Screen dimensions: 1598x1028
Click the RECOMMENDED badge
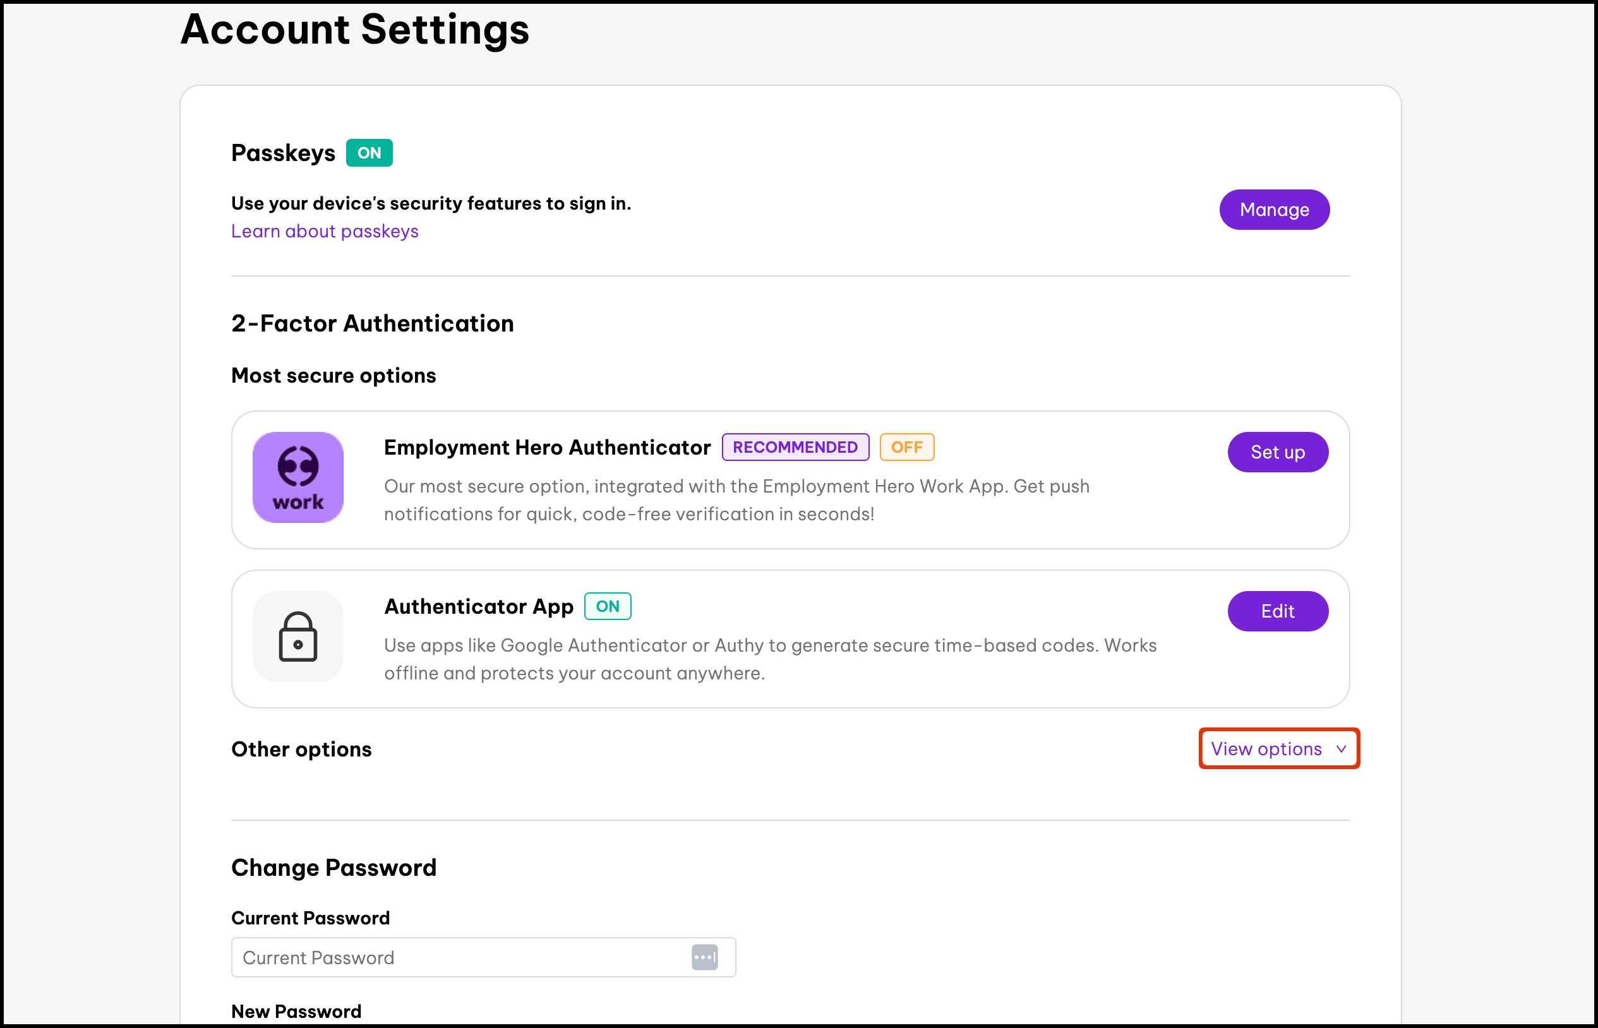[x=795, y=447]
